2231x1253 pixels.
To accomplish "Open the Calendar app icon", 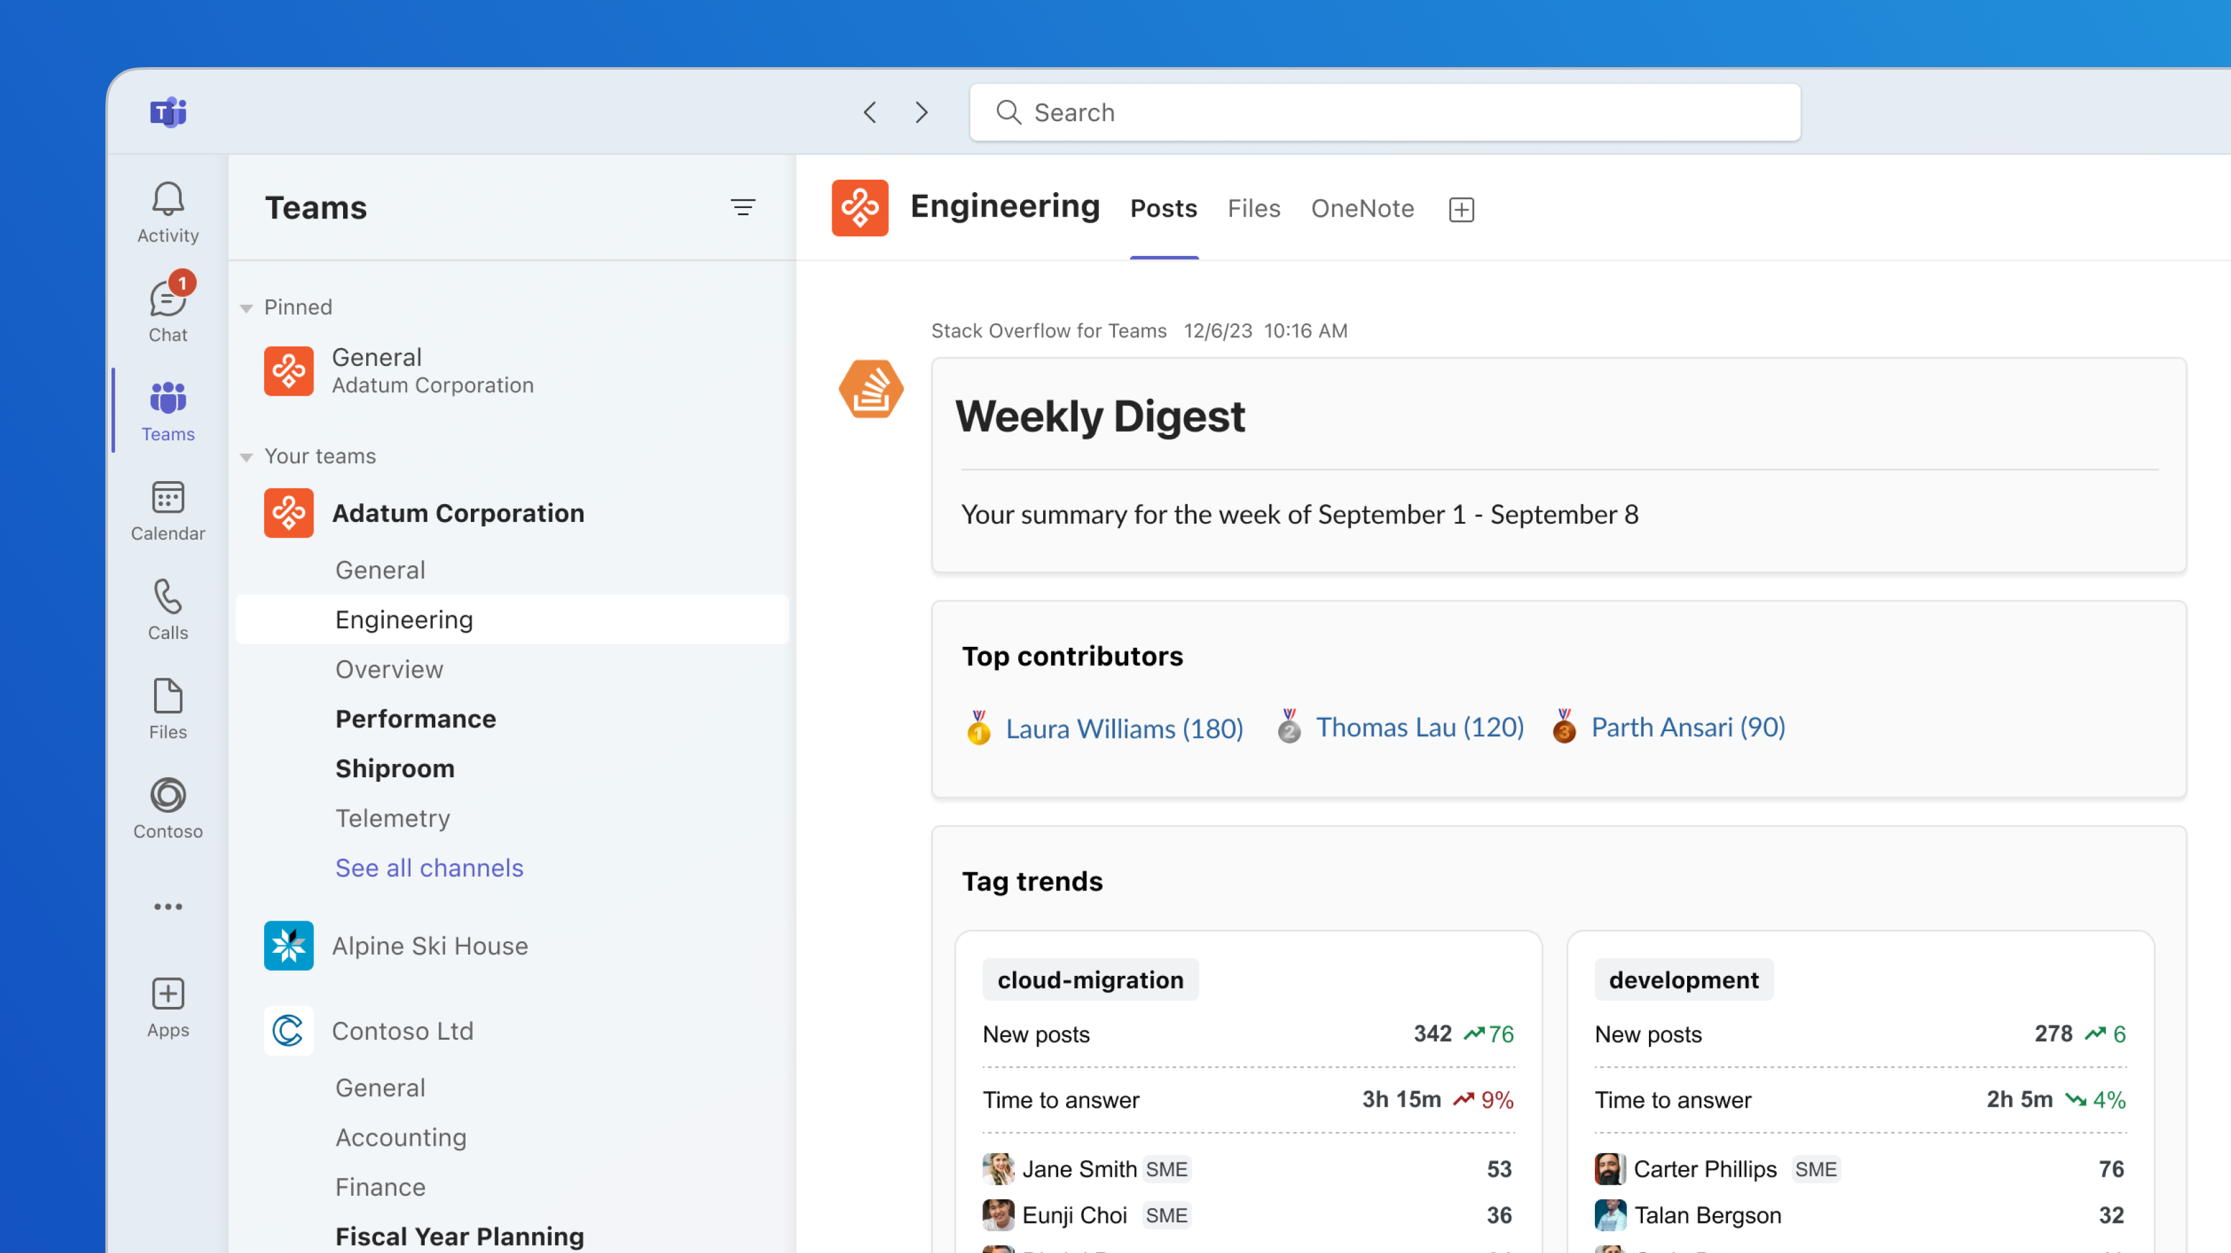I will pos(168,498).
